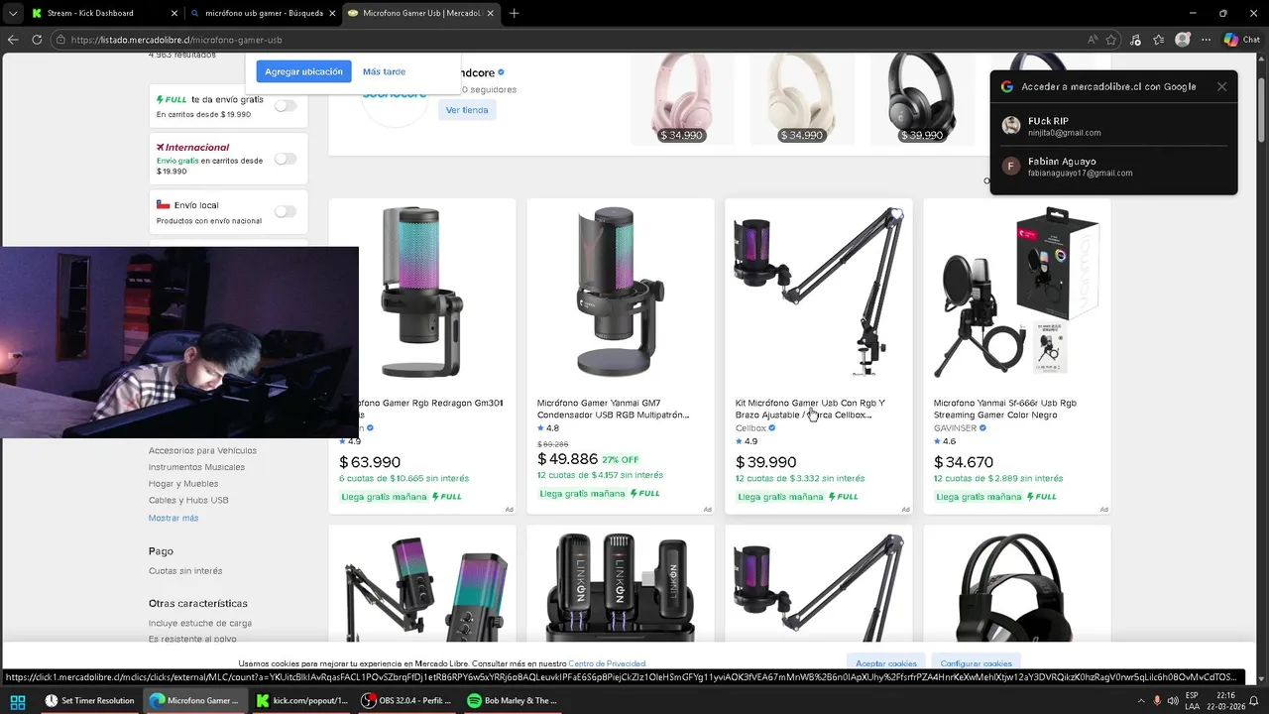Open the black headphones $39.990 thumbnail
The image size is (1269, 714).
[x=922, y=99]
